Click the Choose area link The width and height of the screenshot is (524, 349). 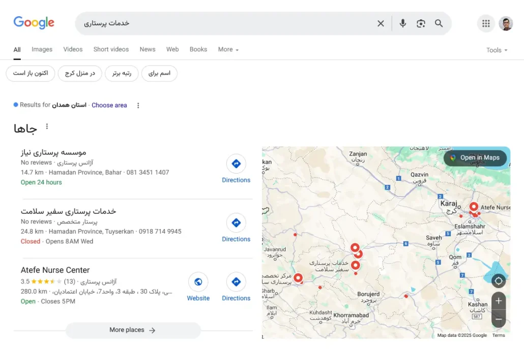pos(109,105)
